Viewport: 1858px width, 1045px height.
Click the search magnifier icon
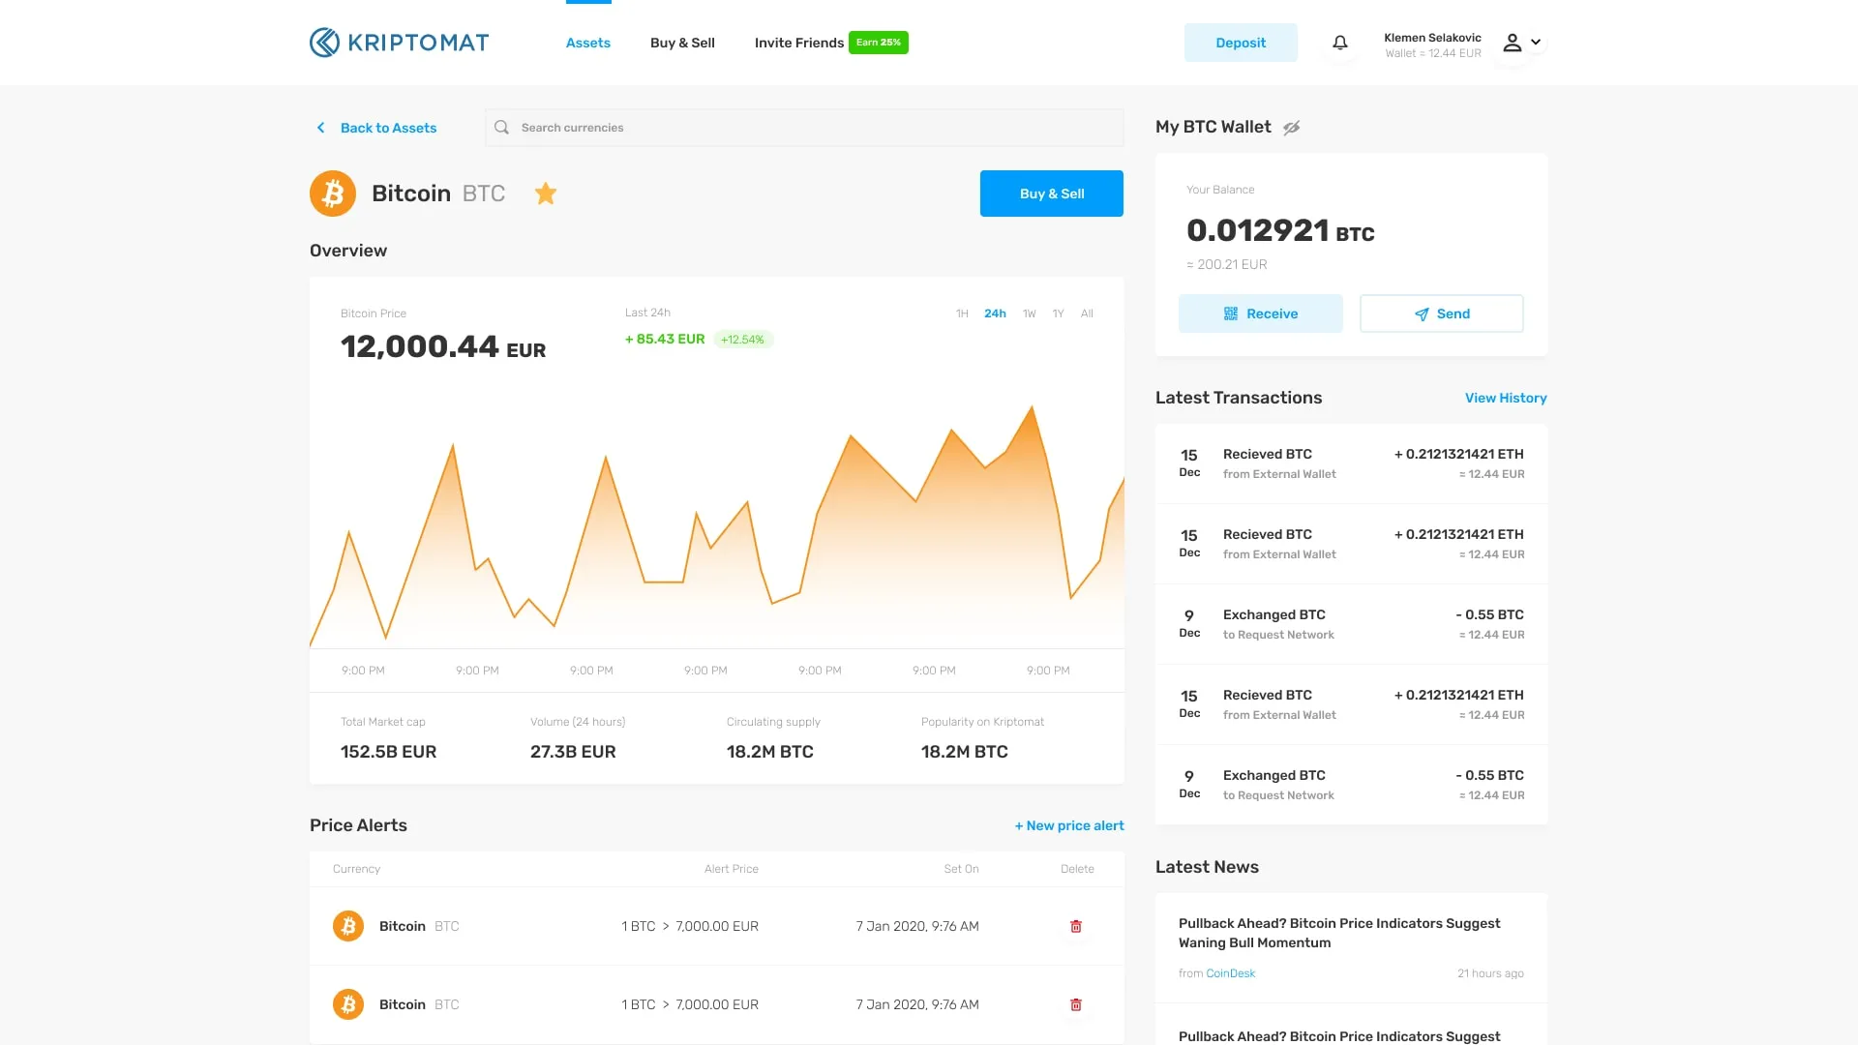tap(501, 128)
